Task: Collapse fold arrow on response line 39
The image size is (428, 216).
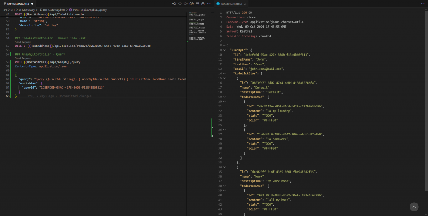Action: [x=224, y=191]
